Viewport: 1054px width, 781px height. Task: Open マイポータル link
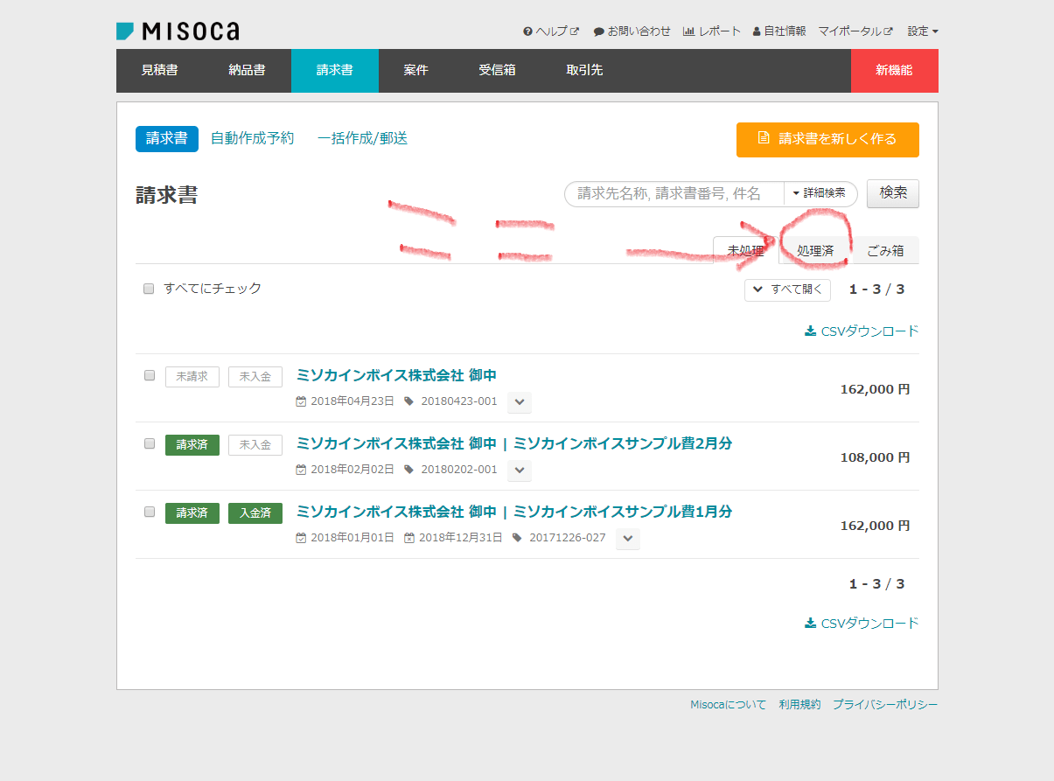click(x=855, y=31)
